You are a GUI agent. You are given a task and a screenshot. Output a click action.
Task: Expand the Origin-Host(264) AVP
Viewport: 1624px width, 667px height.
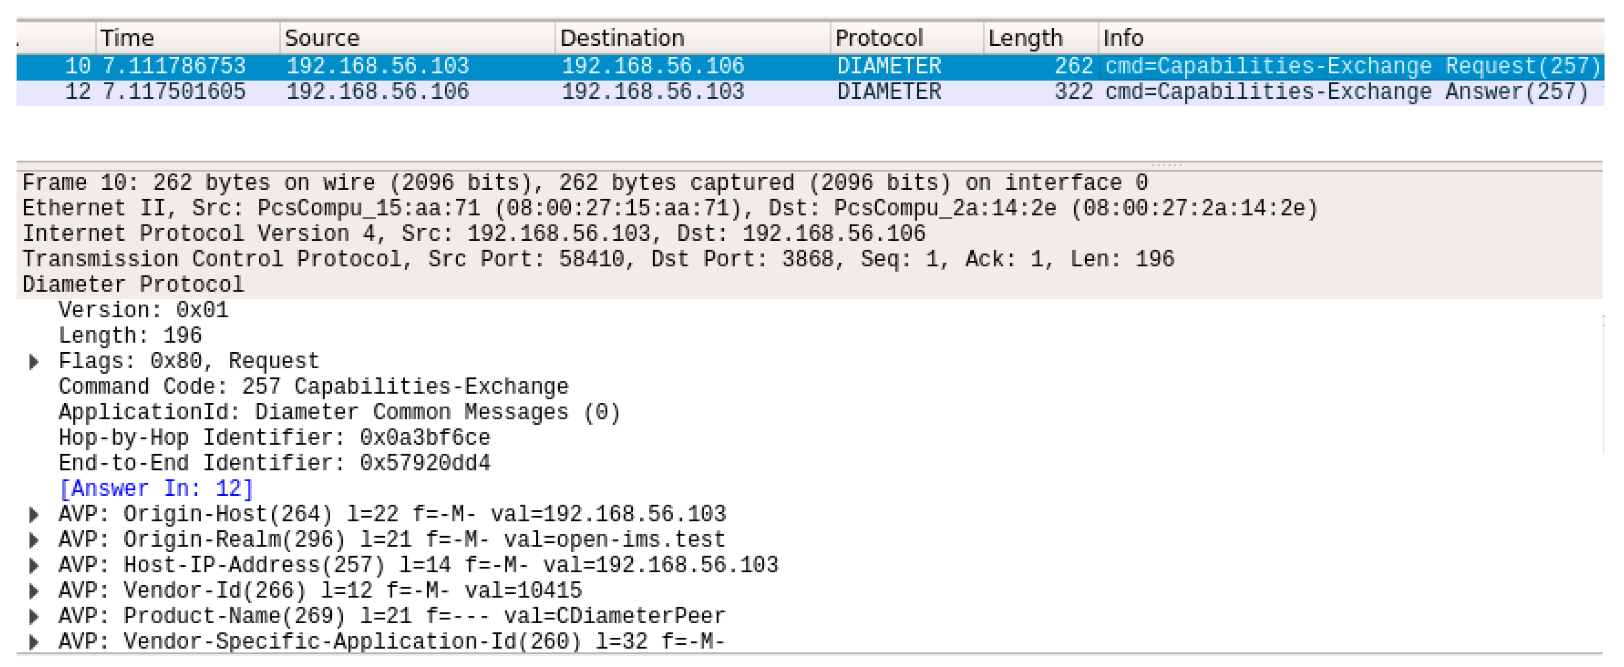click(x=34, y=515)
